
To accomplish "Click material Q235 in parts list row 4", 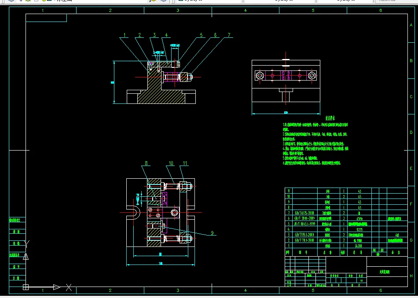I will [359, 229].
